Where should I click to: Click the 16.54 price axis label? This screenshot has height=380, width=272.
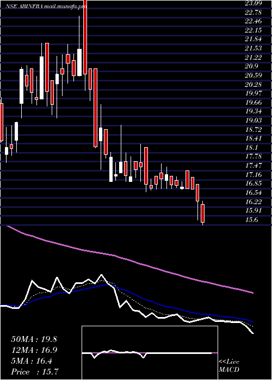254,193
